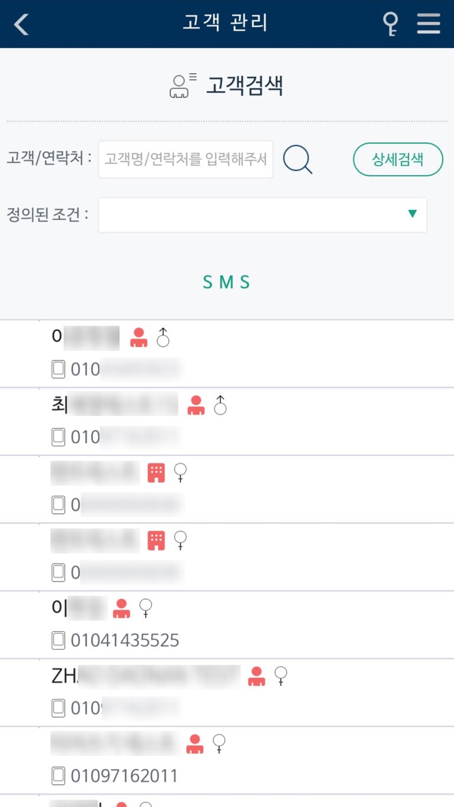Select the phone number 01097162011
This screenshot has height=807, width=454.
(124, 776)
